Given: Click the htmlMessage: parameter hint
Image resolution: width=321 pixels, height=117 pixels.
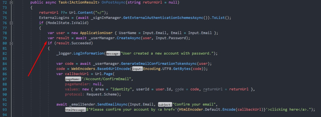Looking at the screenshot, I should coord(75,110).
